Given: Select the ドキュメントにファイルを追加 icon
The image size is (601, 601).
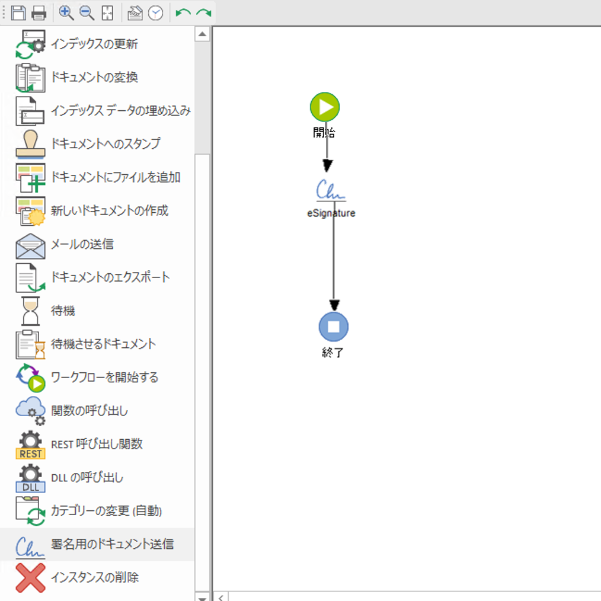Looking at the screenshot, I should 30,178.
